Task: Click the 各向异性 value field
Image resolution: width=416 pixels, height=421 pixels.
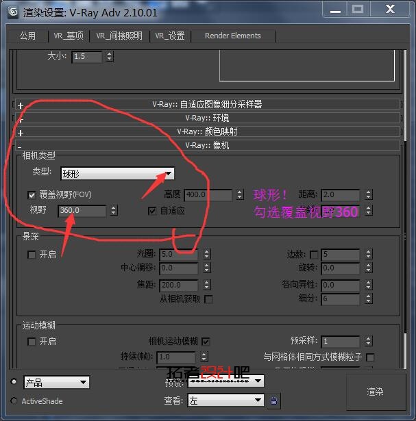Action: [340, 285]
